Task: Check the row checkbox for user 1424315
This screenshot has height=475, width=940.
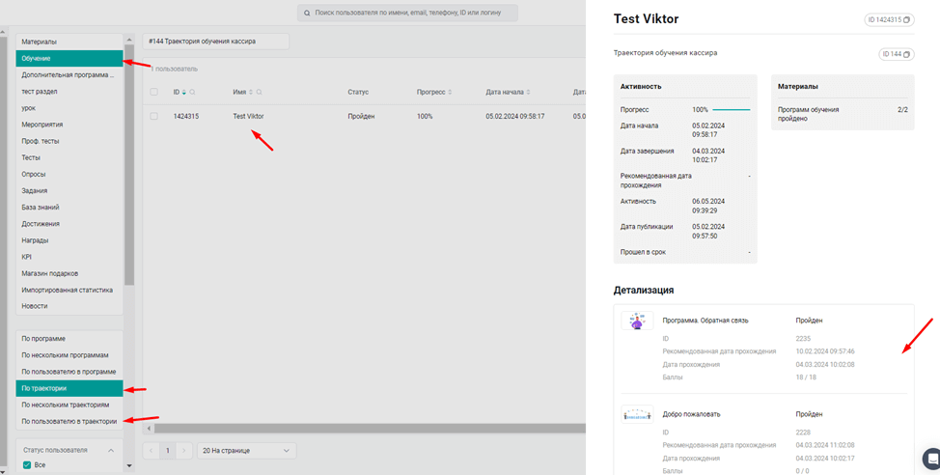Action: tap(154, 116)
